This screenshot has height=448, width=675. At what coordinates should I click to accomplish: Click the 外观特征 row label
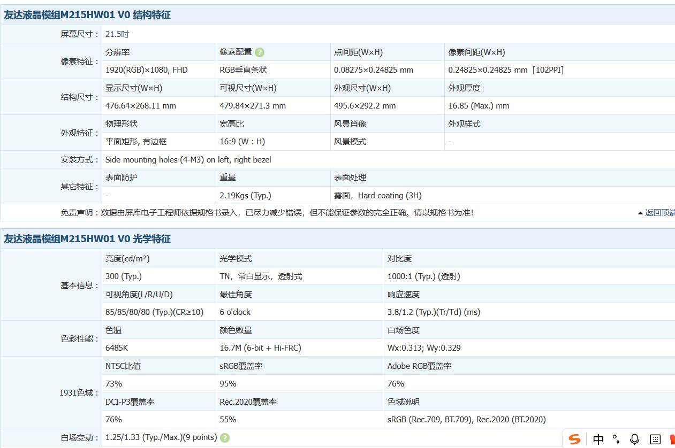tap(80, 133)
